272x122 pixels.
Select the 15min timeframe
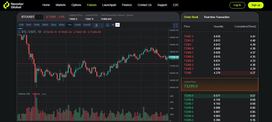click(37, 25)
